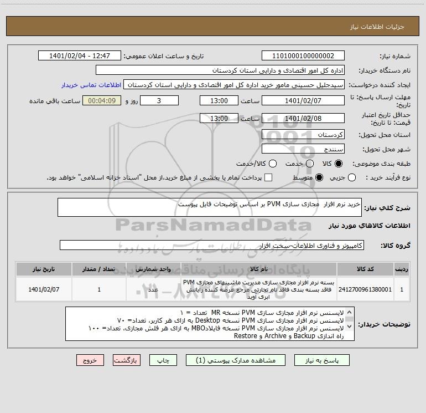Select the کالا radio button
Screen dimensions: 426x413
(x=339, y=164)
